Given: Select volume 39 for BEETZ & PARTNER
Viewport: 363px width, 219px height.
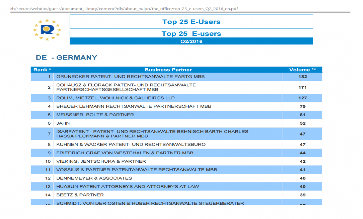Looking at the screenshot, I should 302,195.
